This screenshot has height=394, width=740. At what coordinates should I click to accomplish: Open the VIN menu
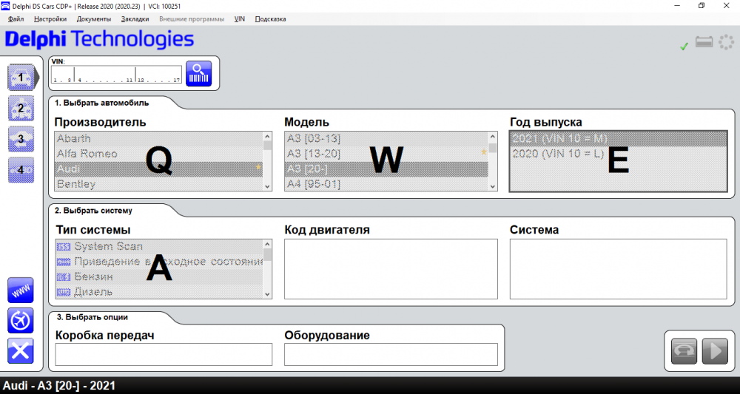(239, 19)
